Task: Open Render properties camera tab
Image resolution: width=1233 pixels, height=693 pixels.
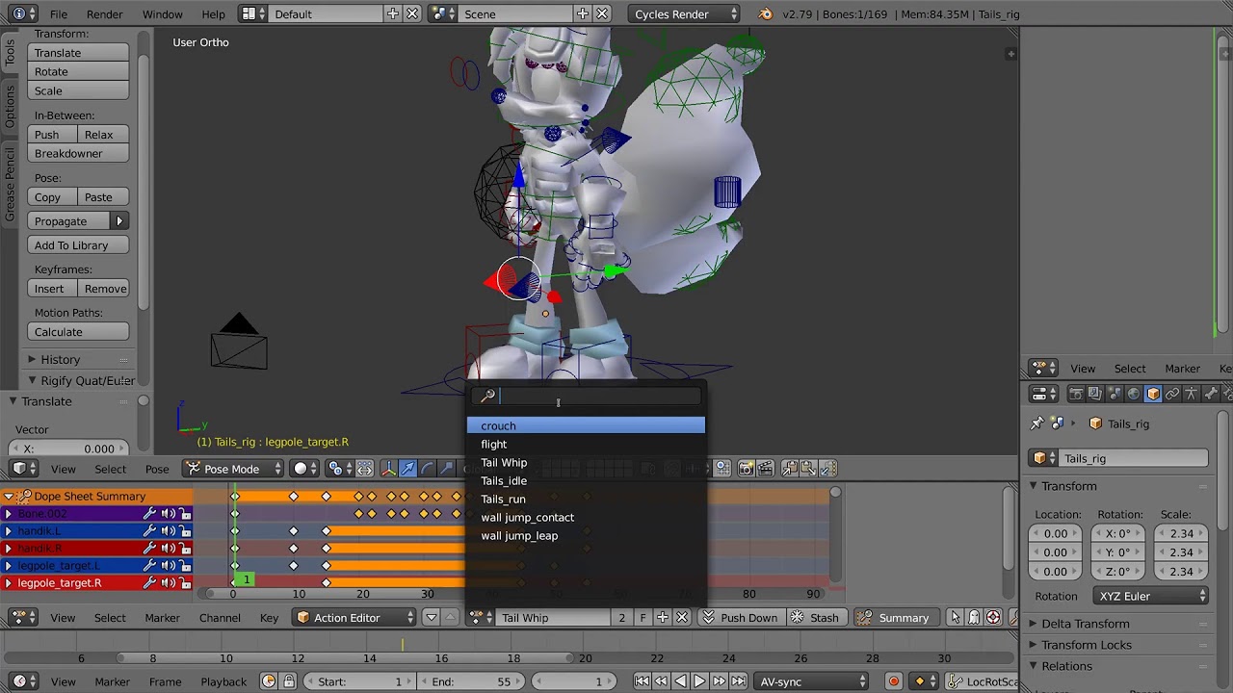Action: 1076,394
